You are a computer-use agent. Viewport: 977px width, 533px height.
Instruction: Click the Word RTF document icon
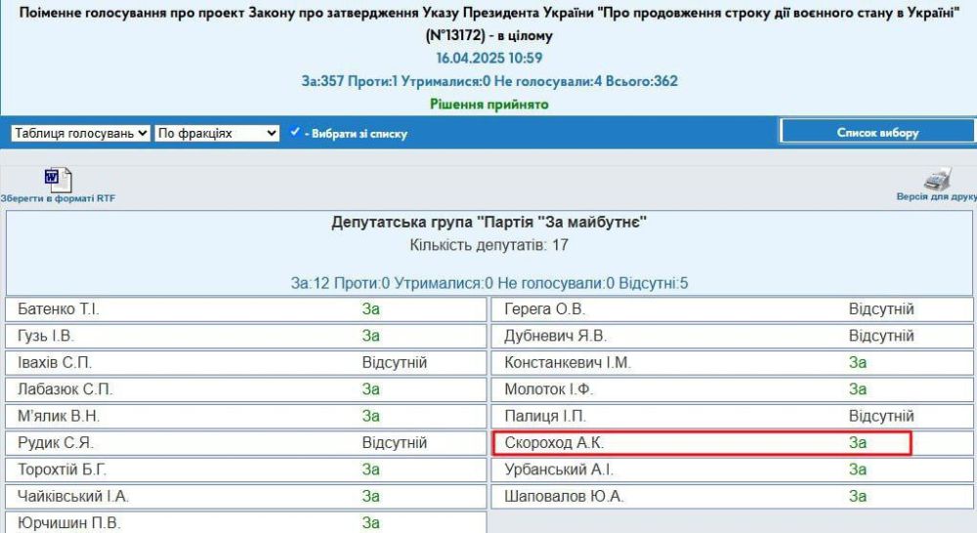pos(57,180)
